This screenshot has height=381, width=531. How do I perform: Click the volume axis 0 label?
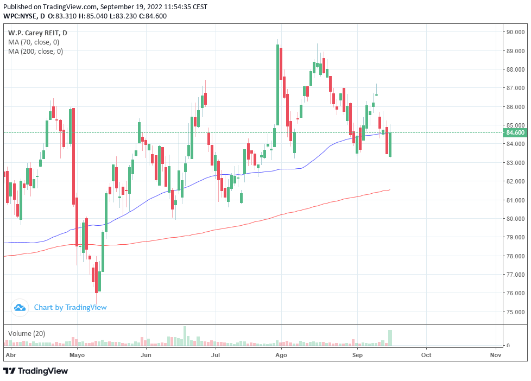tap(508, 345)
